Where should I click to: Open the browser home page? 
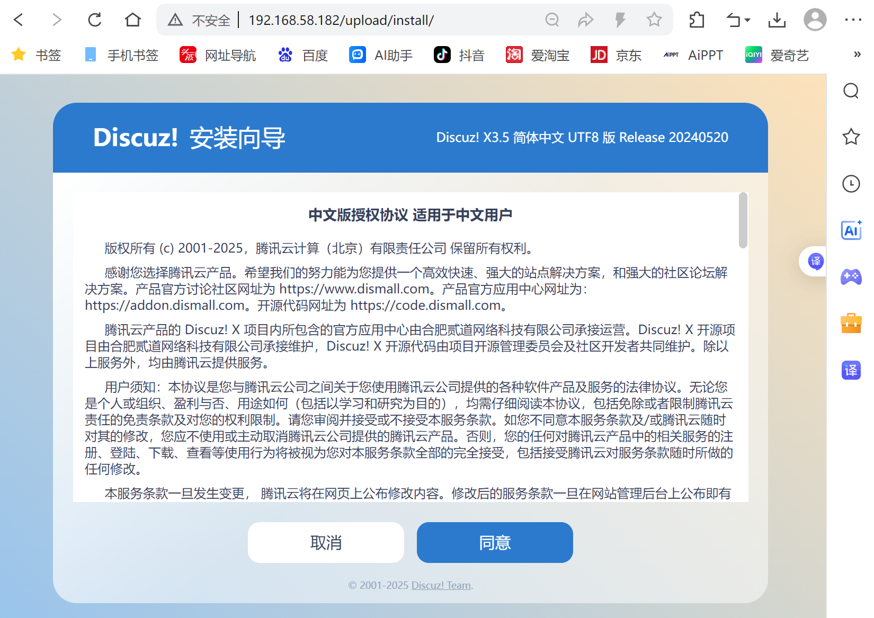(133, 20)
